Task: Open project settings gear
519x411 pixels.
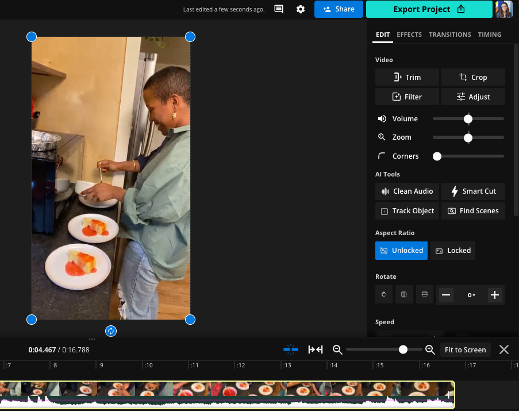Action: coord(300,9)
